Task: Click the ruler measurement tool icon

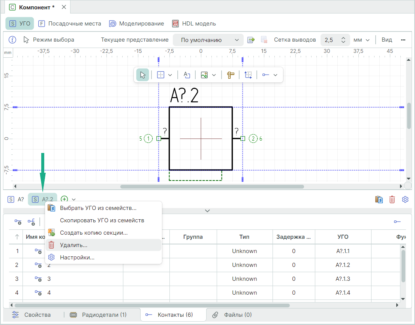Action: coord(231,75)
